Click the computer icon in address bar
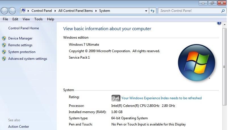 pyautogui.click(x=23, y=10)
